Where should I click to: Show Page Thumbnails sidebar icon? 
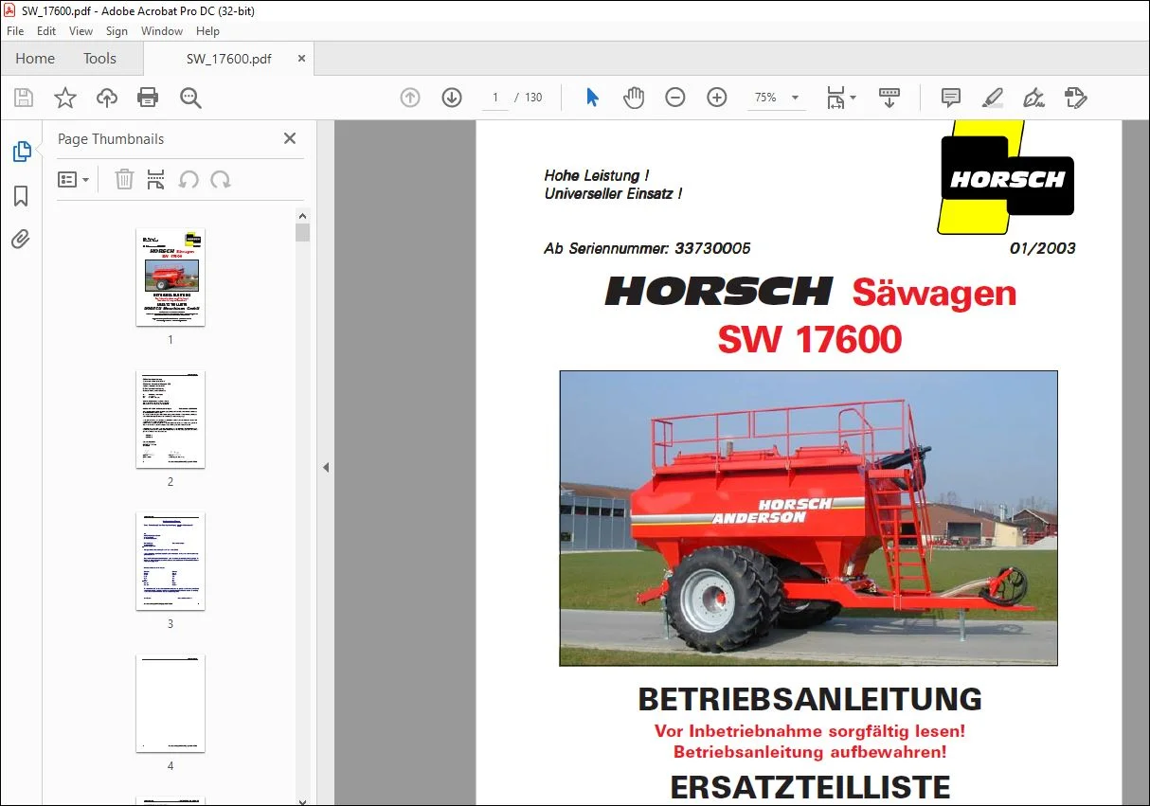click(x=21, y=152)
